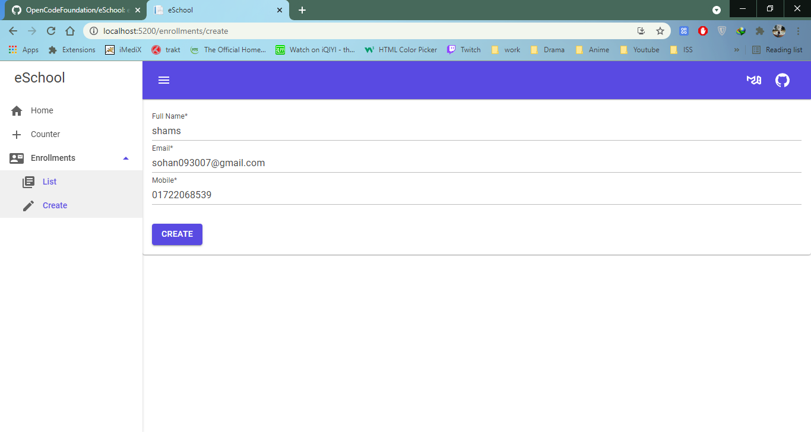
Task: Reload the page with the refresh icon
Action: coord(50,30)
